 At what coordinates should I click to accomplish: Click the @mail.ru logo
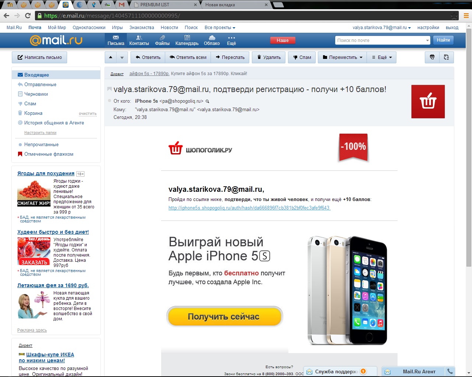tap(56, 40)
